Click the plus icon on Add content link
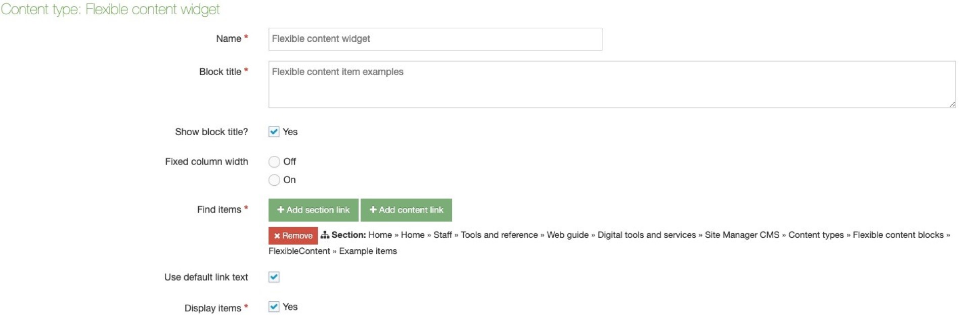Screen dimensions: 978x323 tap(373, 209)
